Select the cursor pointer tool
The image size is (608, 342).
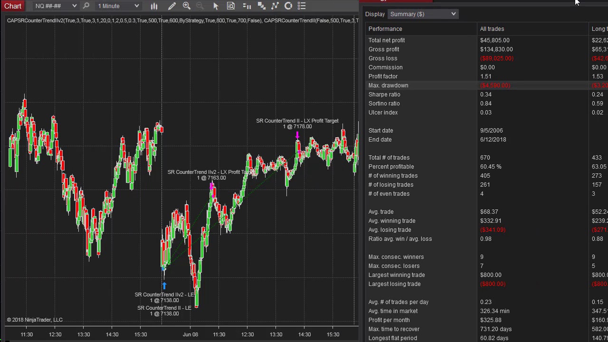tap(216, 6)
